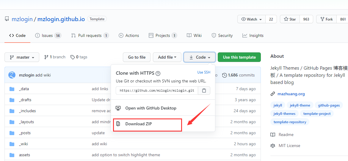The height and width of the screenshot is (161, 348).
Task: Click Use this template button
Action: click(x=239, y=57)
